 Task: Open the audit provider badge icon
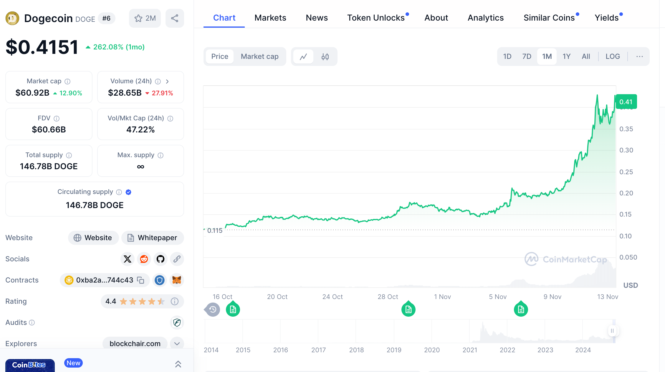tap(177, 323)
